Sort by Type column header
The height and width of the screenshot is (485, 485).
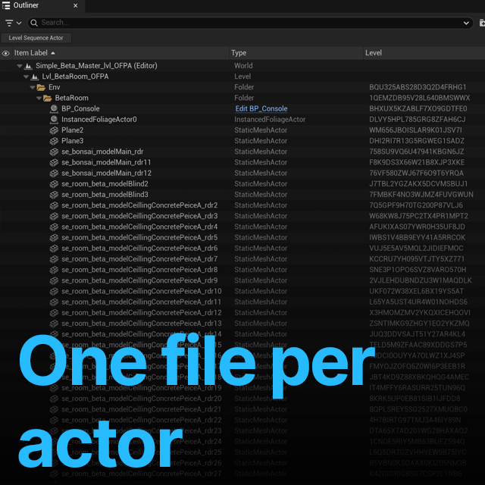239,53
